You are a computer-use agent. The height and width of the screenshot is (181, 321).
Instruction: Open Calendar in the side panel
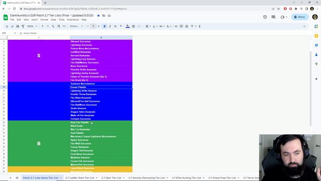click(316, 27)
